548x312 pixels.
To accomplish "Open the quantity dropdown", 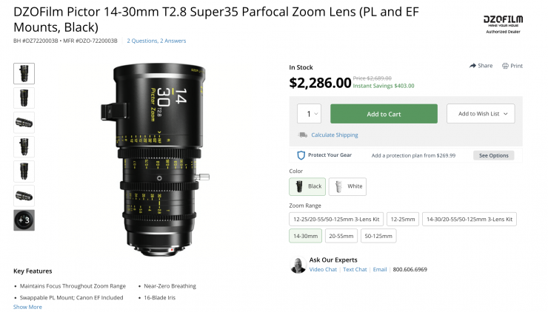I will (309, 114).
